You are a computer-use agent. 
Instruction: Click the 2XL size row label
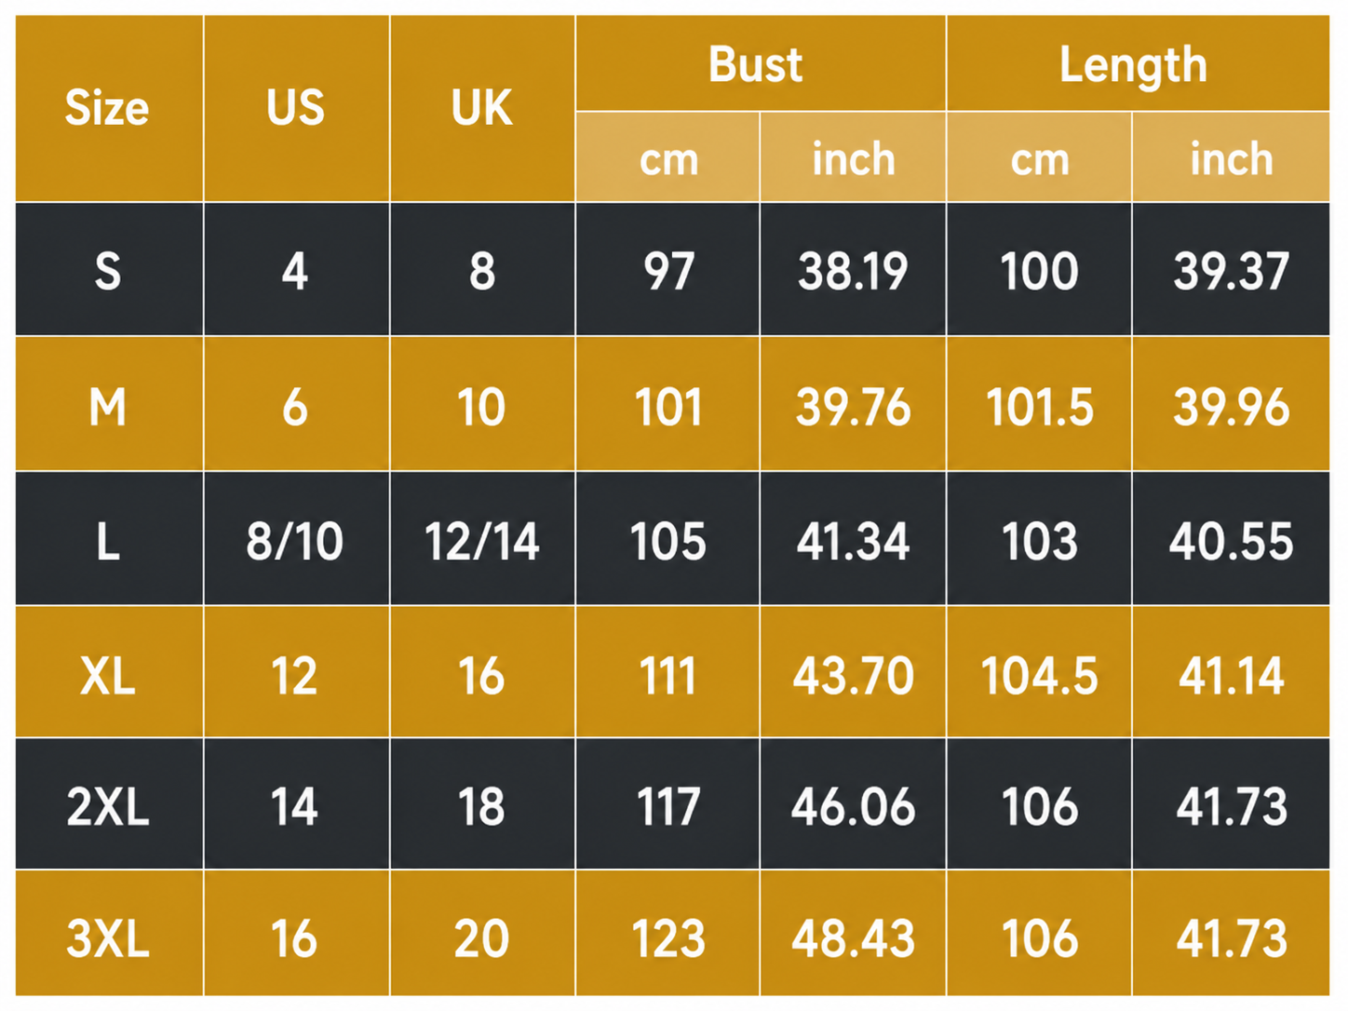click(109, 804)
